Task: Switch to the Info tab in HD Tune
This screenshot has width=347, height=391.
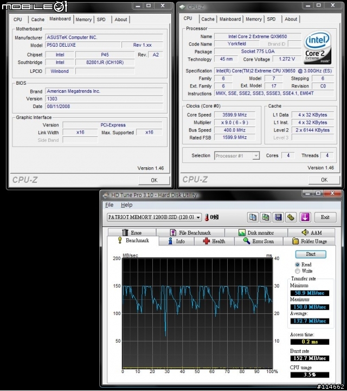Action: pyautogui.click(x=177, y=241)
